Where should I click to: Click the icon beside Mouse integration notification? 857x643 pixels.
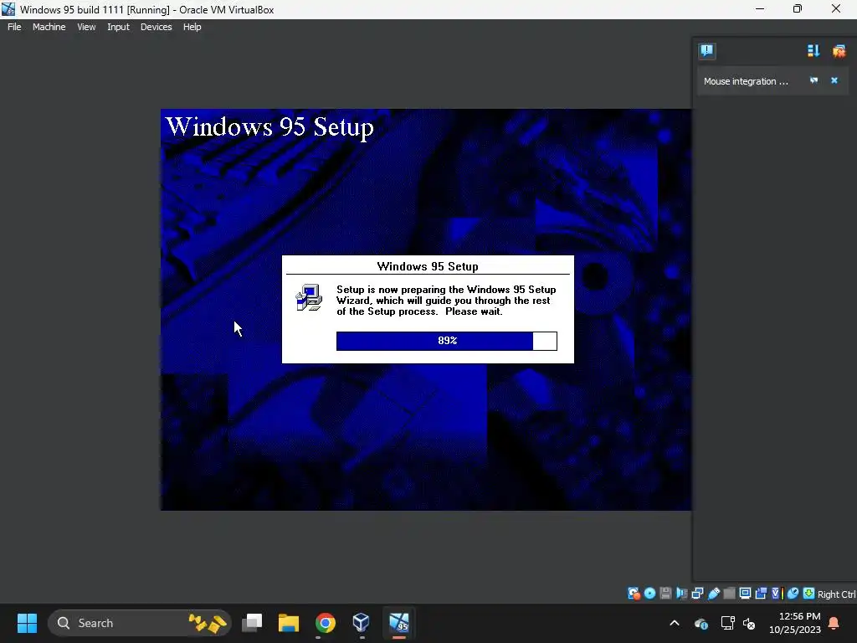pyautogui.click(x=813, y=80)
